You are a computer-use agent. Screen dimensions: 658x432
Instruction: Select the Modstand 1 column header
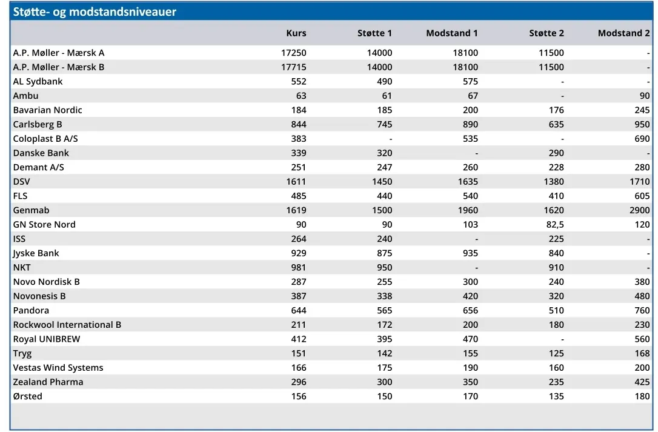452,33
